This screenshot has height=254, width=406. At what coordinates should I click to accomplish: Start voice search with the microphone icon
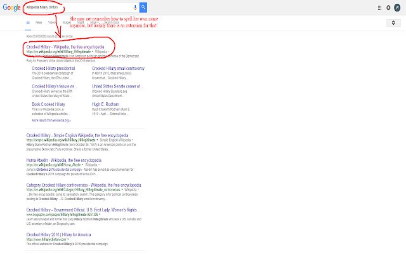(x=135, y=8)
